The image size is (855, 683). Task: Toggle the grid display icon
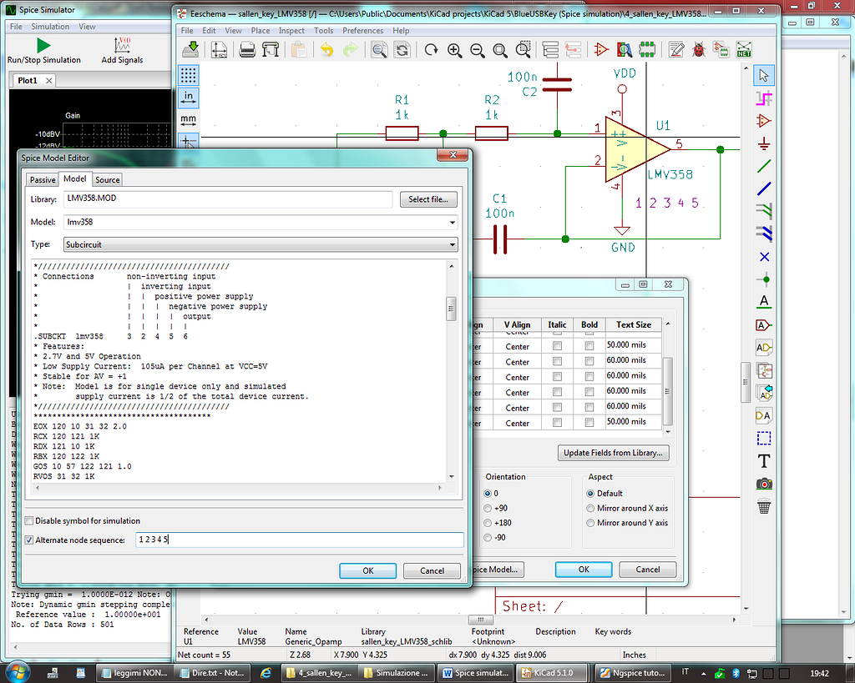point(189,74)
